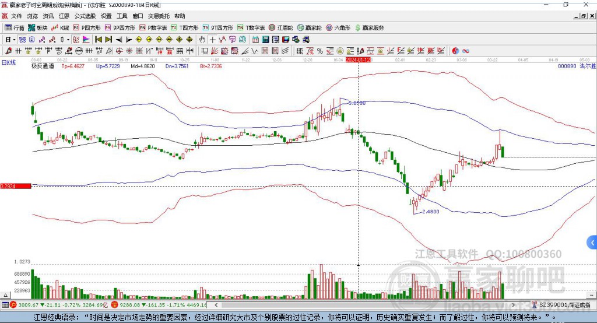
Task: Open the 公式选股 menu
Action: [85, 16]
